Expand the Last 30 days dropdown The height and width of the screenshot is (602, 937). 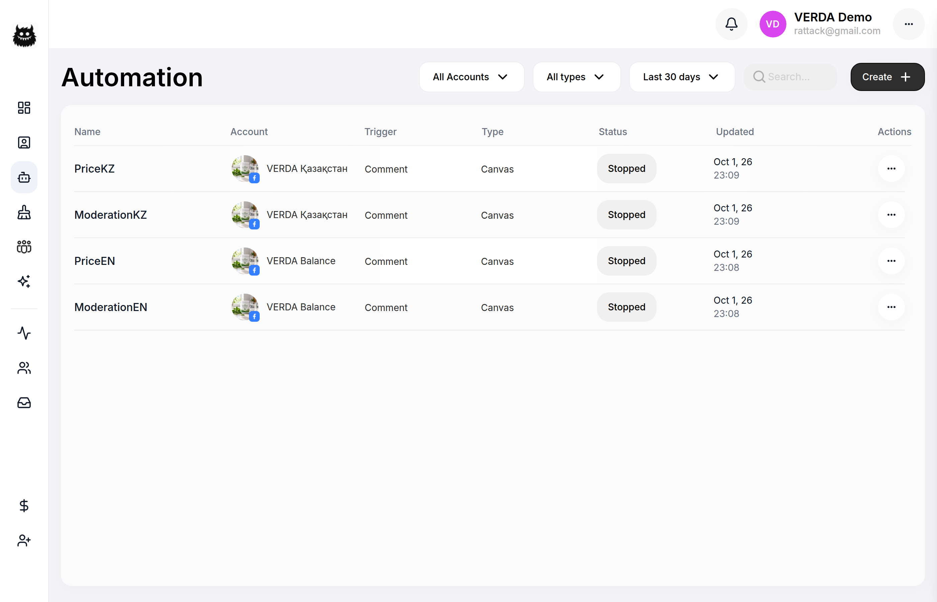[x=682, y=77]
